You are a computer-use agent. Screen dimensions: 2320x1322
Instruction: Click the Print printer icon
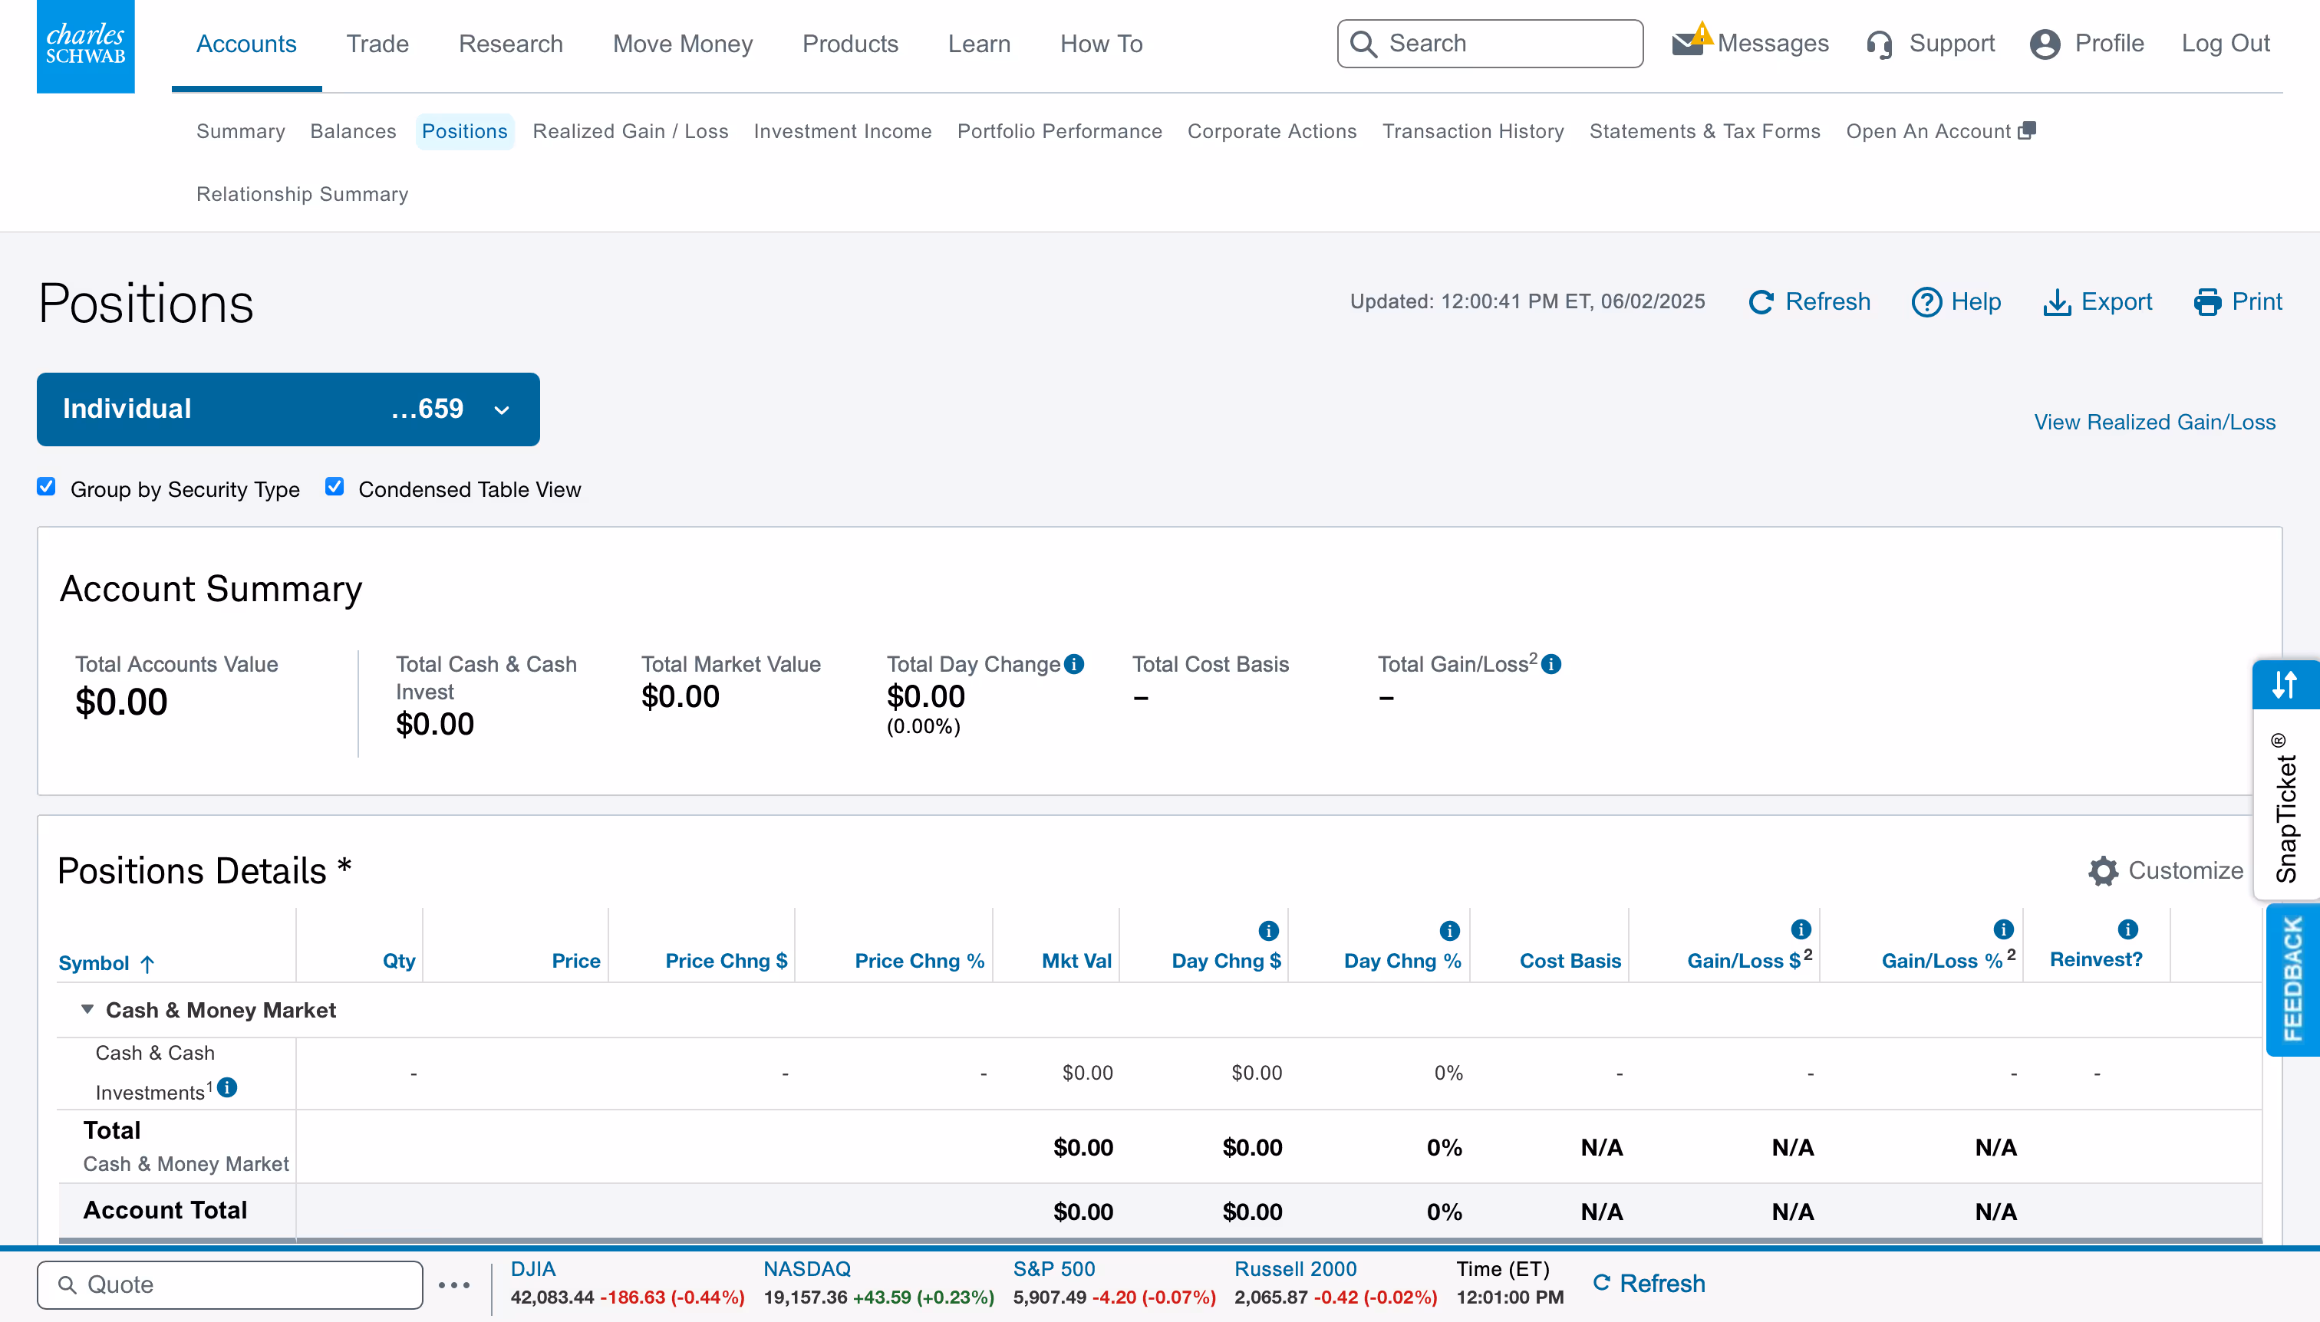point(2207,301)
